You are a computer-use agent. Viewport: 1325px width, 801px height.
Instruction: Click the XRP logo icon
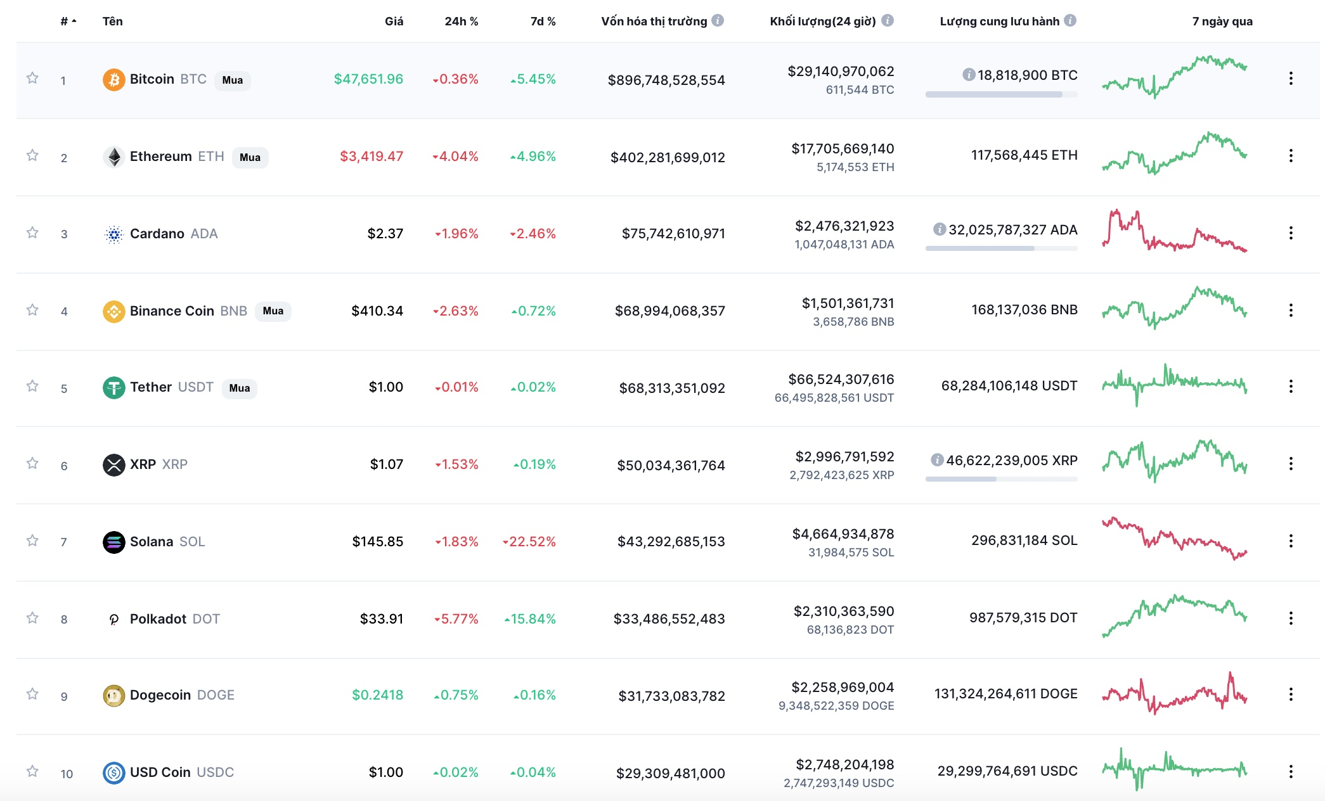pos(114,465)
